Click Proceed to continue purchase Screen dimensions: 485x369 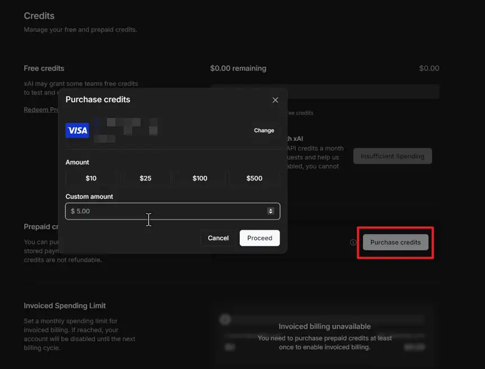[259, 238]
